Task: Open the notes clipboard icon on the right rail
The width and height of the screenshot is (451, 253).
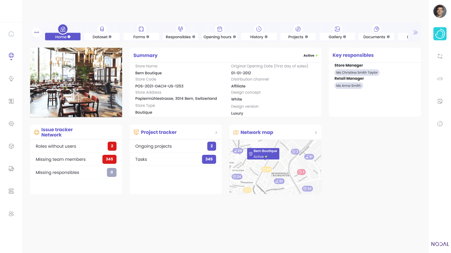Action: coord(440,101)
